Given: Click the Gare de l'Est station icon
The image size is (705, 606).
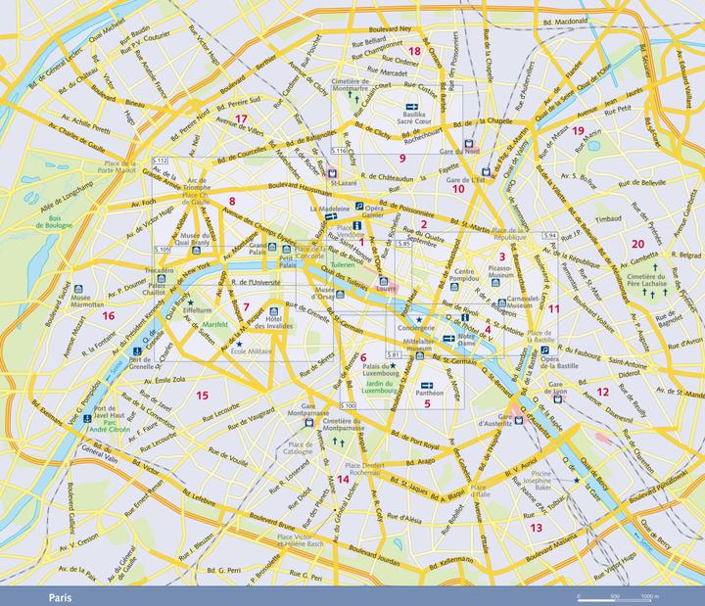Looking at the screenshot, I should (x=486, y=171).
